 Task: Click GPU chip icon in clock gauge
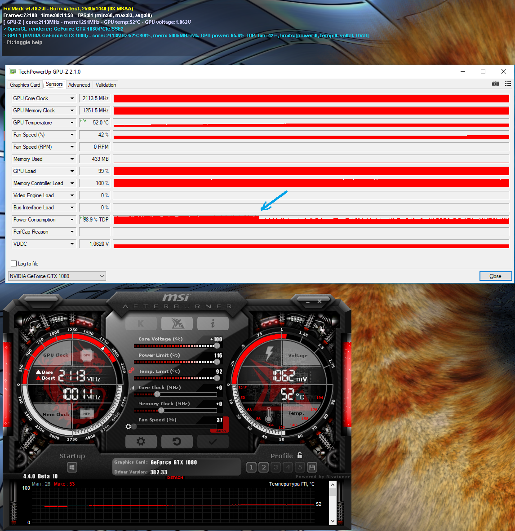click(x=87, y=355)
